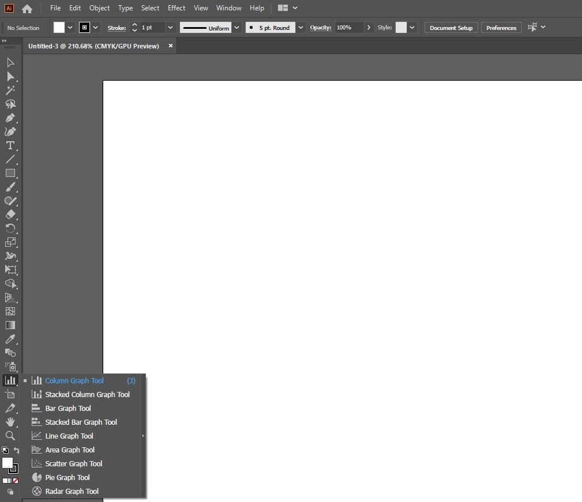Pick the Radar Graph Tool

coord(72,491)
